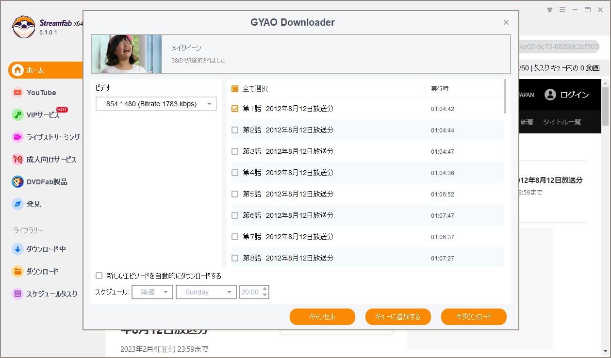The image size is (611, 358).
Task: Click the shirt skin icon in title bar
Action: click(549, 9)
